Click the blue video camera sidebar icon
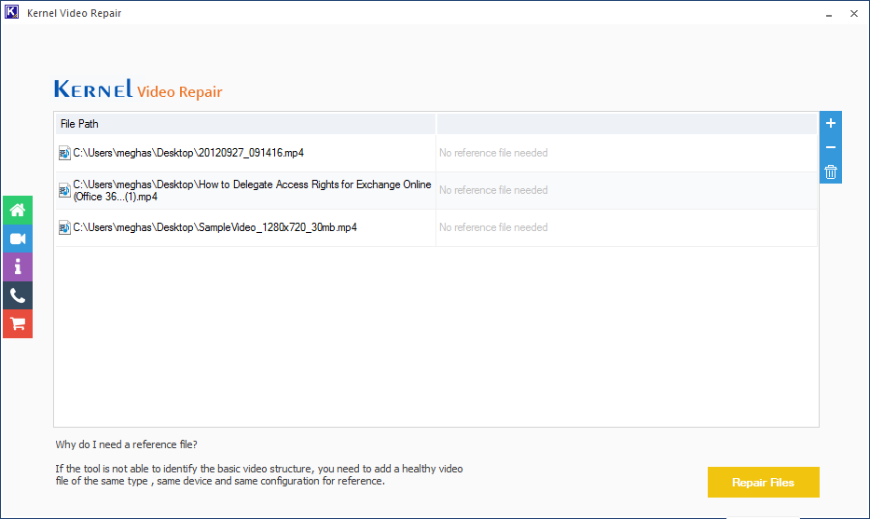 pyautogui.click(x=18, y=239)
